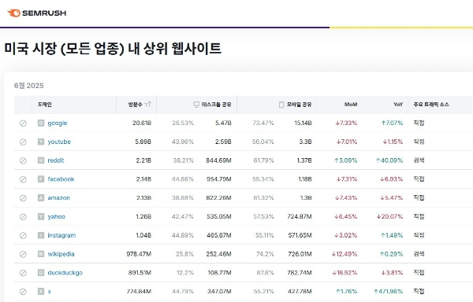Sort by the YoY column header
This screenshot has width=473, height=302.
pyautogui.click(x=385, y=105)
